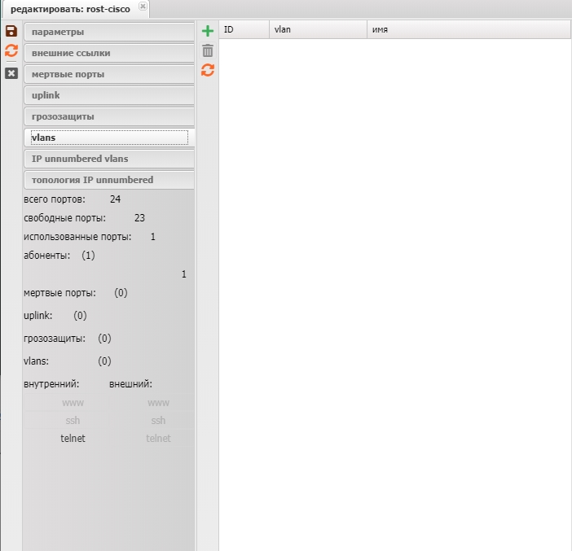Viewport: 572px width, 551px height.
Task: Click the internal telnet link
Action: 73,439
